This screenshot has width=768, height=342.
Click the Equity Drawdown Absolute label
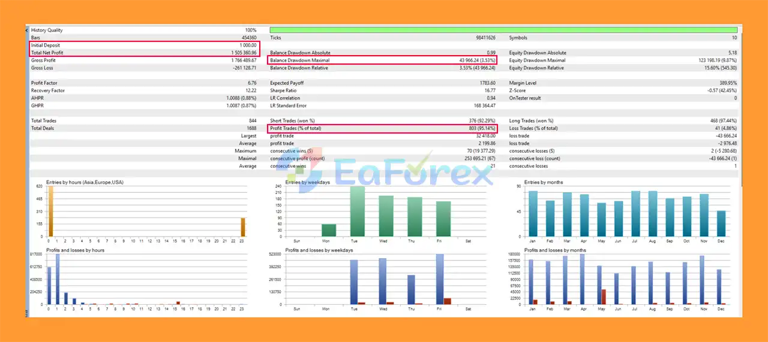pyautogui.click(x=538, y=53)
